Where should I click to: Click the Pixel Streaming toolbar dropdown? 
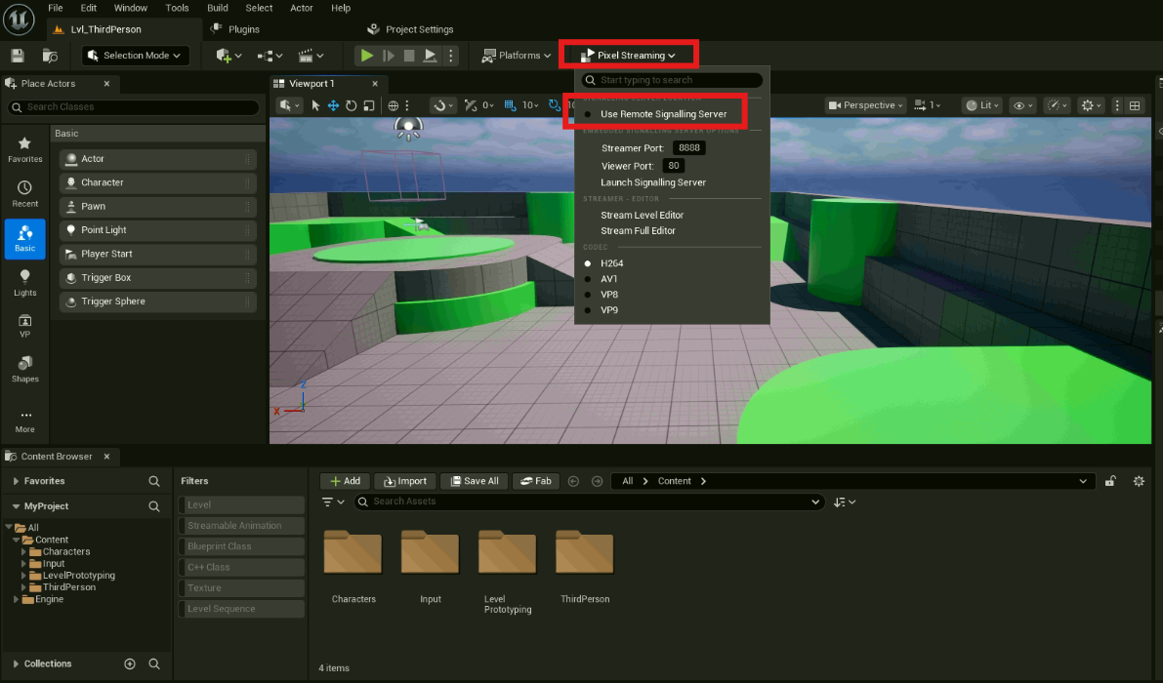pyautogui.click(x=628, y=56)
